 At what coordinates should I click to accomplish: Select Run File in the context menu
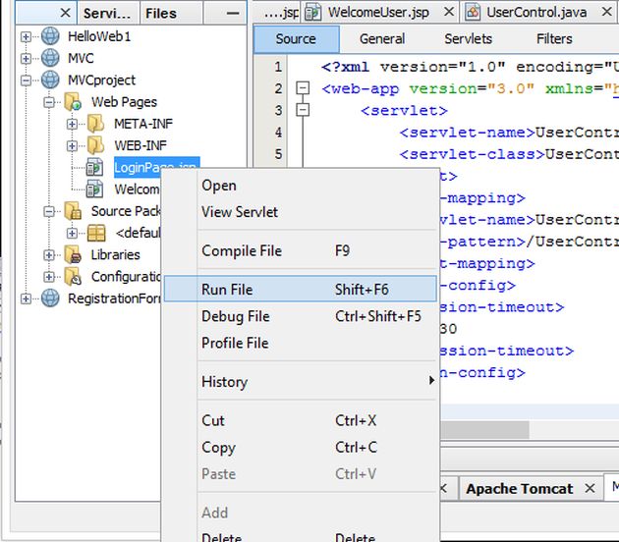pos(301,289)
